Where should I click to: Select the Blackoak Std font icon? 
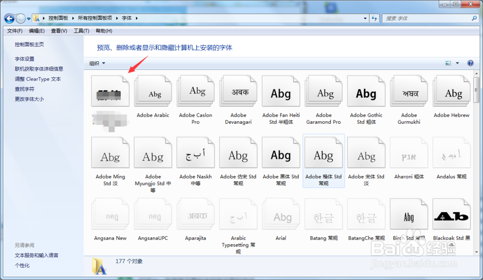tap(452, 214)
